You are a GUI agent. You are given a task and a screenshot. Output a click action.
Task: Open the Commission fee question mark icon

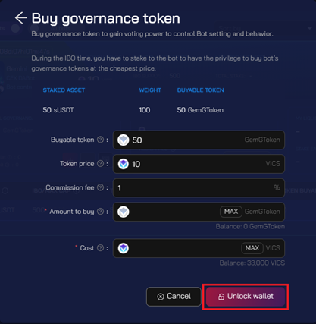click(x=101, y=187)
